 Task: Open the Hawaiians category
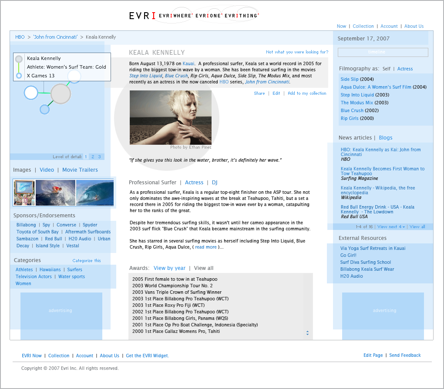point(50,270)
